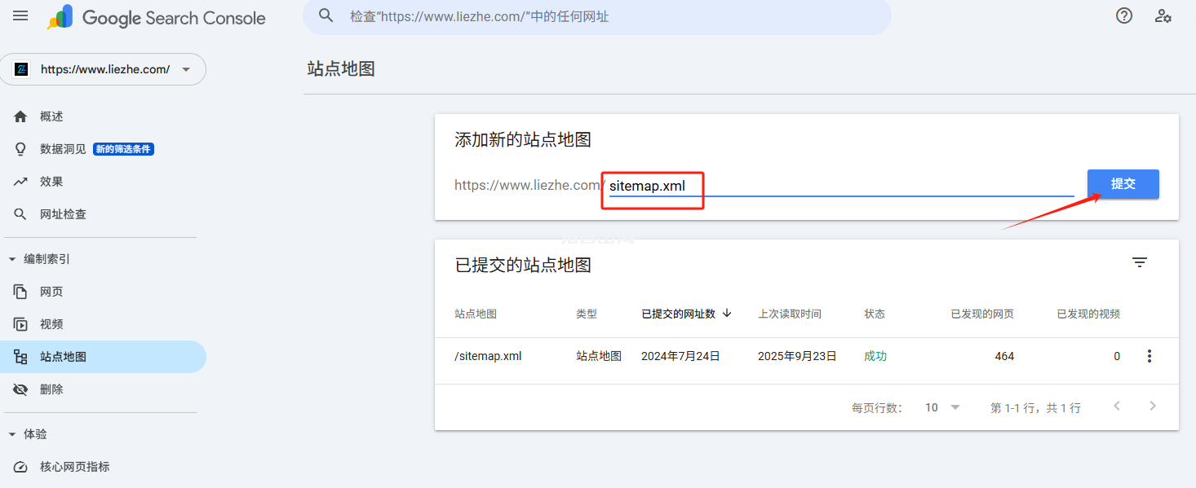Go to next page of sitemap table
Viewport: 1196px width, 488px height.
pos(1153,406)
